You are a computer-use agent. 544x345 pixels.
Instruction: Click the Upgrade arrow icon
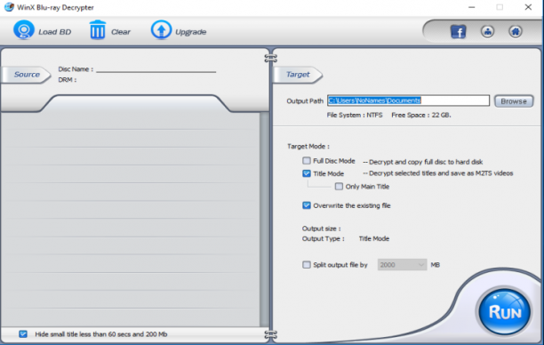pyautogui.click(x=161, y=30)
